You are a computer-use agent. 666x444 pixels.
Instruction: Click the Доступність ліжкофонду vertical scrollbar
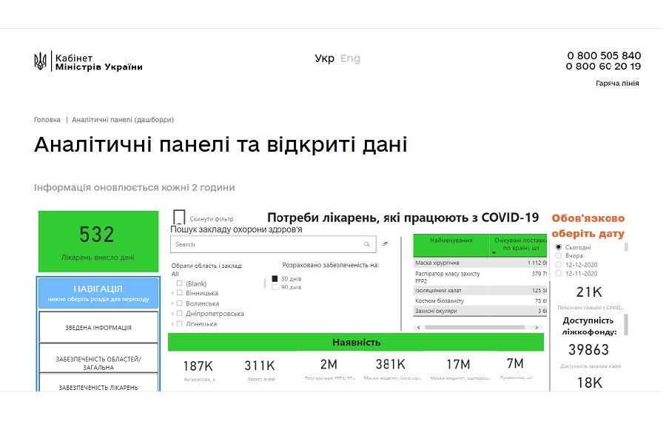pyautogui.click(x=626, y=325)
